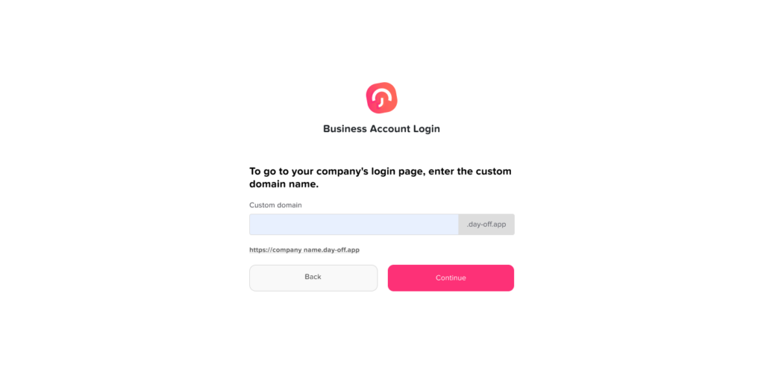Click the Continue button
This screenshot has height=373, width=764.
click(x=451, y=278)
